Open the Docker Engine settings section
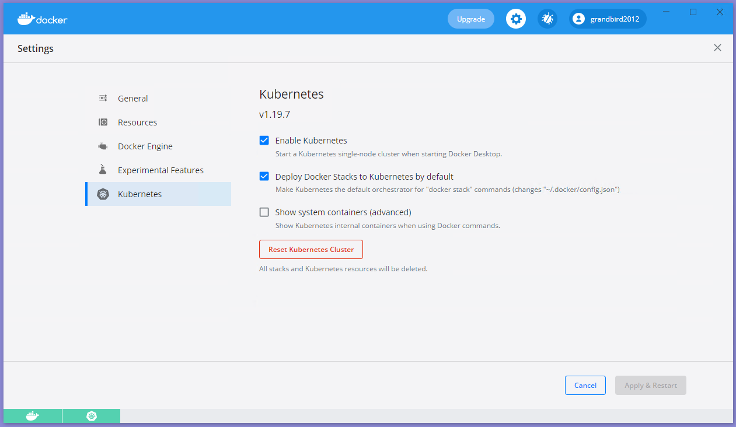 click(x=158, y=146)
